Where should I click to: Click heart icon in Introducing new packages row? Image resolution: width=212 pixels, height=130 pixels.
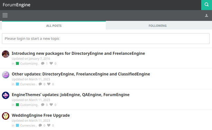pos(51,63)
